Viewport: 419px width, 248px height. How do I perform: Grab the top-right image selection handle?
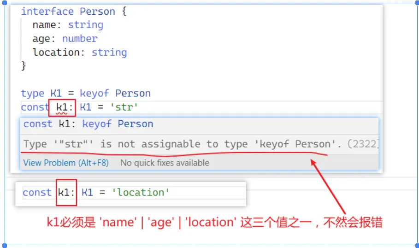click(x=416, y=3)
